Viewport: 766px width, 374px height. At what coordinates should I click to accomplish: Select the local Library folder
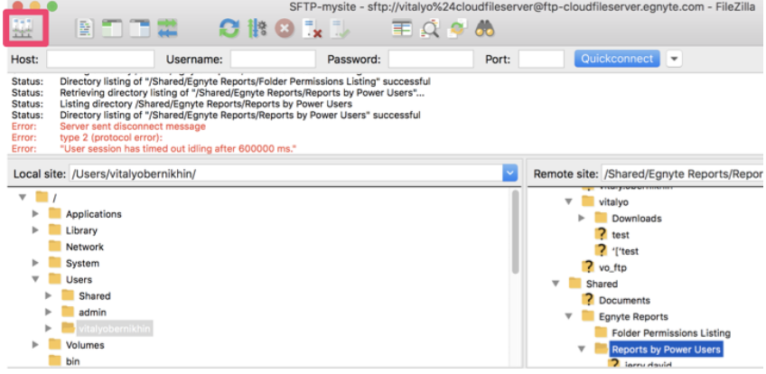click(x=81, y=230)
